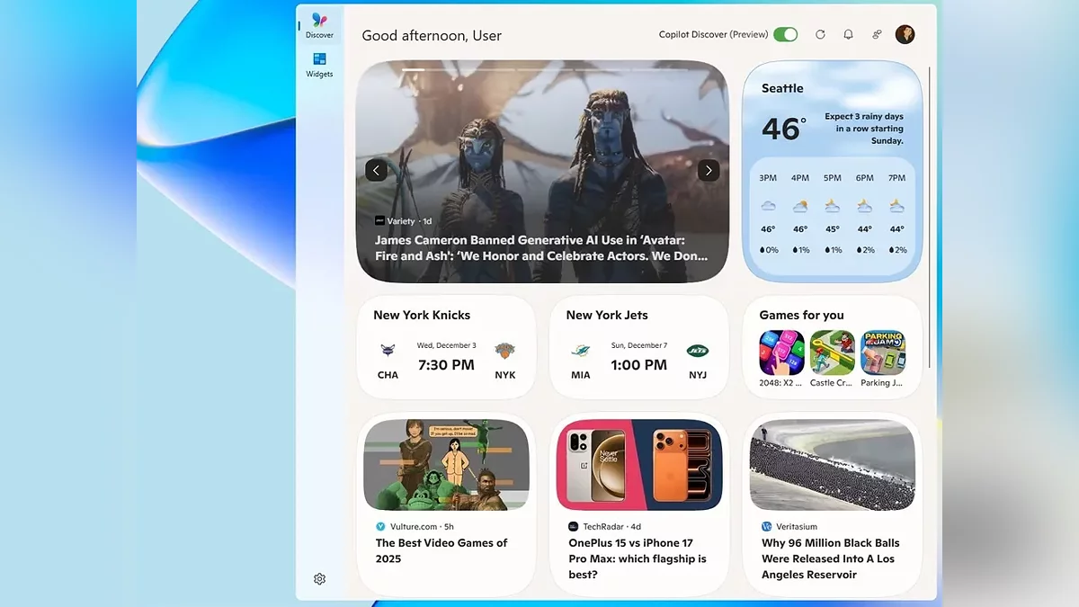
Task: Click the 1:00 PM game time
Action: 638,365
